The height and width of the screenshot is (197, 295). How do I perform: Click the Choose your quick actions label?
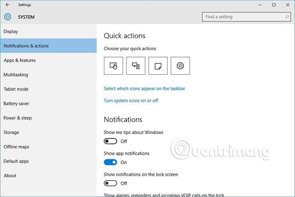(x=130, y=48)
